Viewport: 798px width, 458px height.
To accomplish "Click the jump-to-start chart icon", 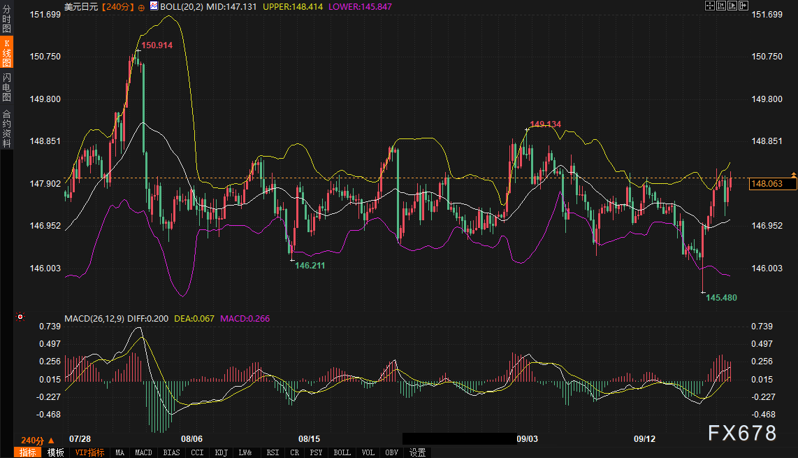I will (721, 6).
